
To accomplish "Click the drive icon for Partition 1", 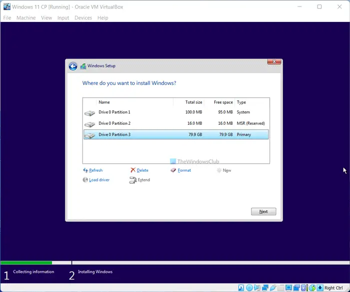I will click(89, 113).
